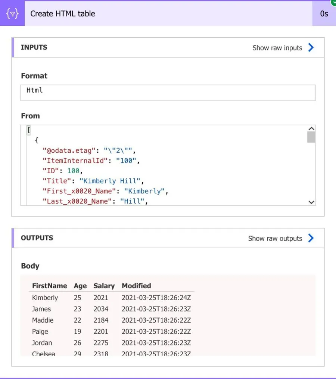Click the Create HTML table action icon
336x379 pixels.
(x=12, y=14)
